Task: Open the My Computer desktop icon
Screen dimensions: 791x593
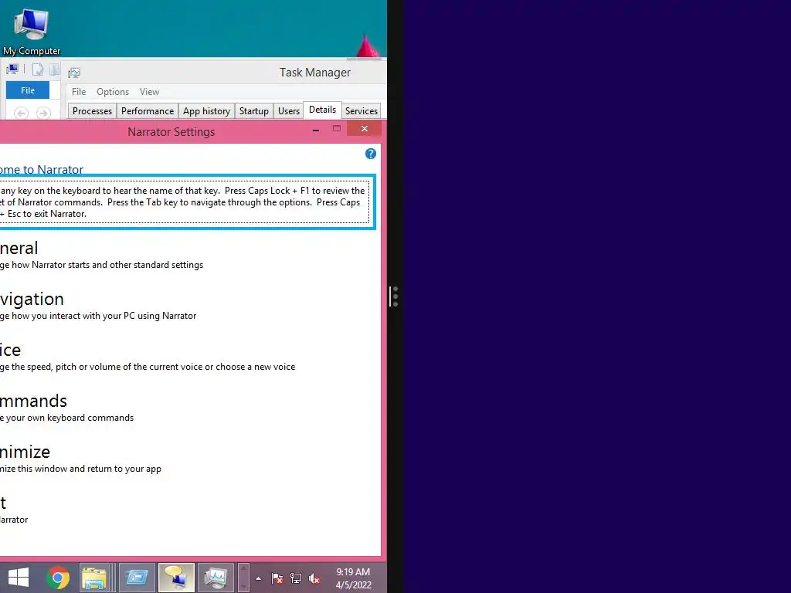Action: pyautogui.click(x=31, y=31)
